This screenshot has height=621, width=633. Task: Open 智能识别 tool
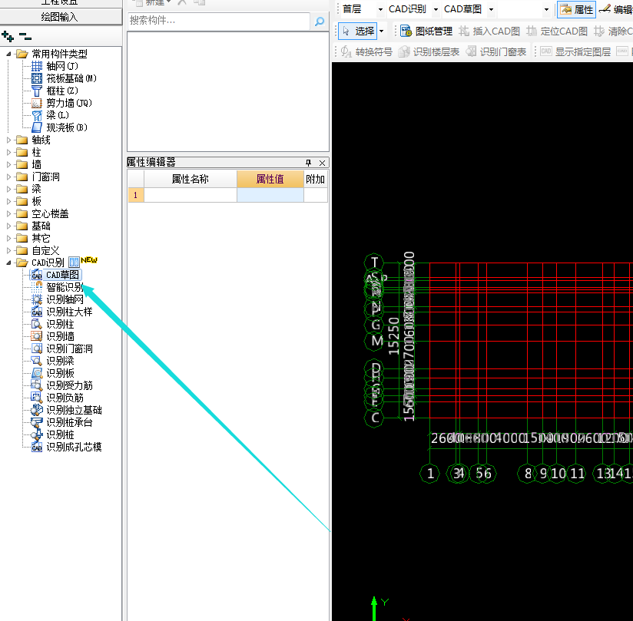tap(58, 287)
